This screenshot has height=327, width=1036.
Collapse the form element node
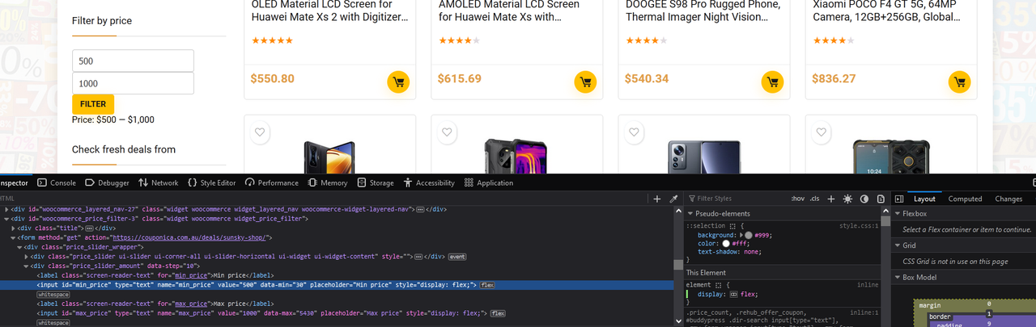[x=13, y=238]
